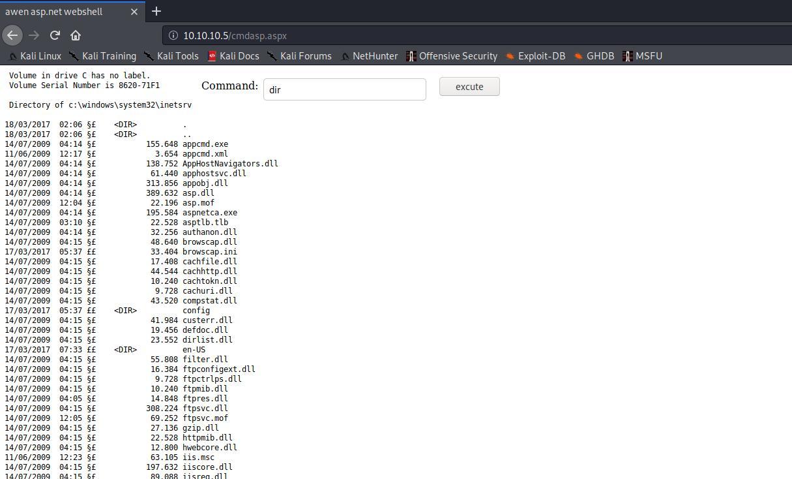This screenshot has height=479, width=792.
Task: Click asptlb.tlb file name
Action: (x=205, y=223)
